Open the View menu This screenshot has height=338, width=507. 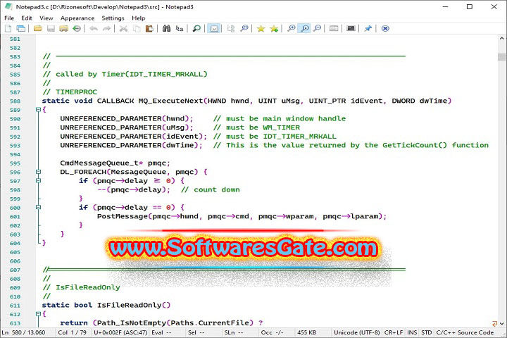[x=46, y=18]
